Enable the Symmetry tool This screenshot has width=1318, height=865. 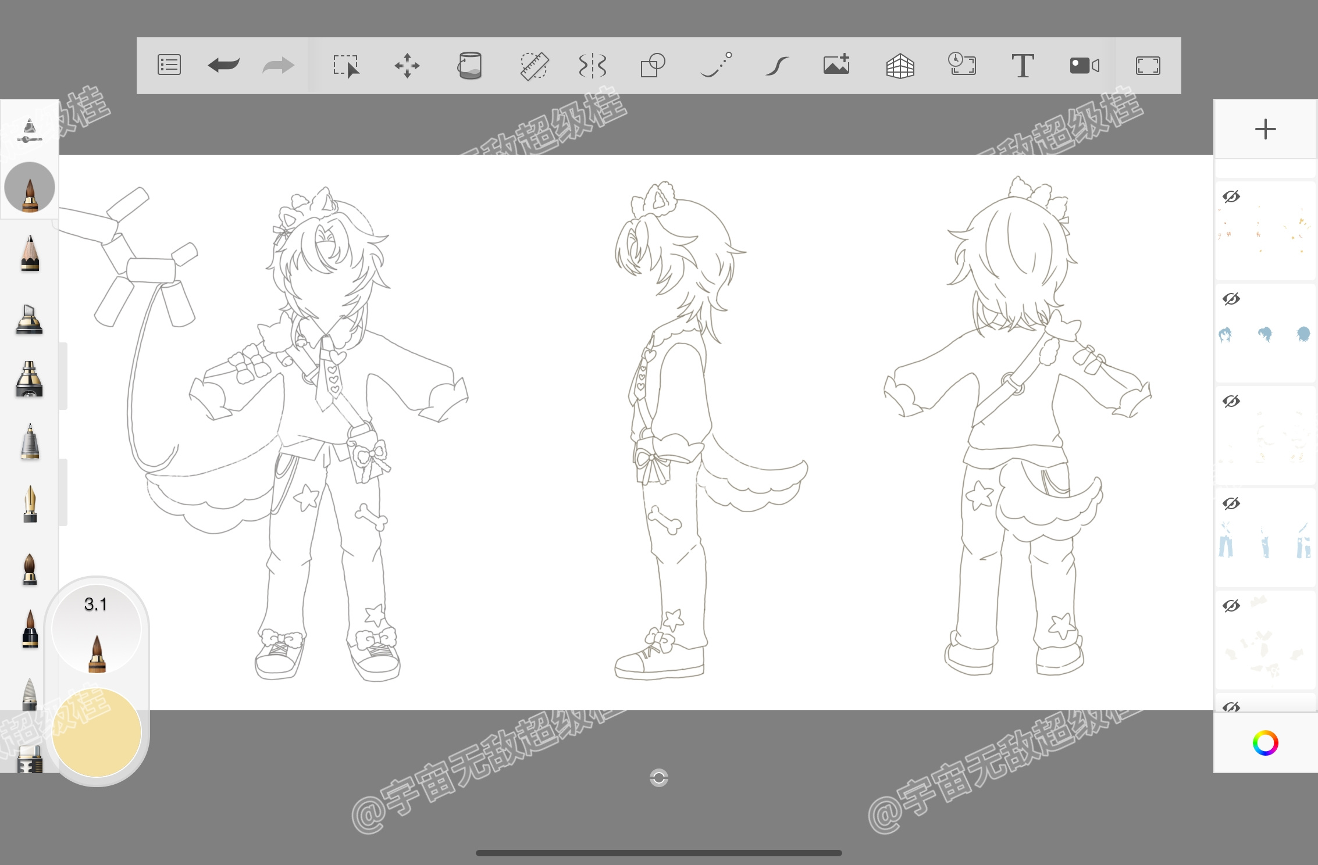click(593, 65)
